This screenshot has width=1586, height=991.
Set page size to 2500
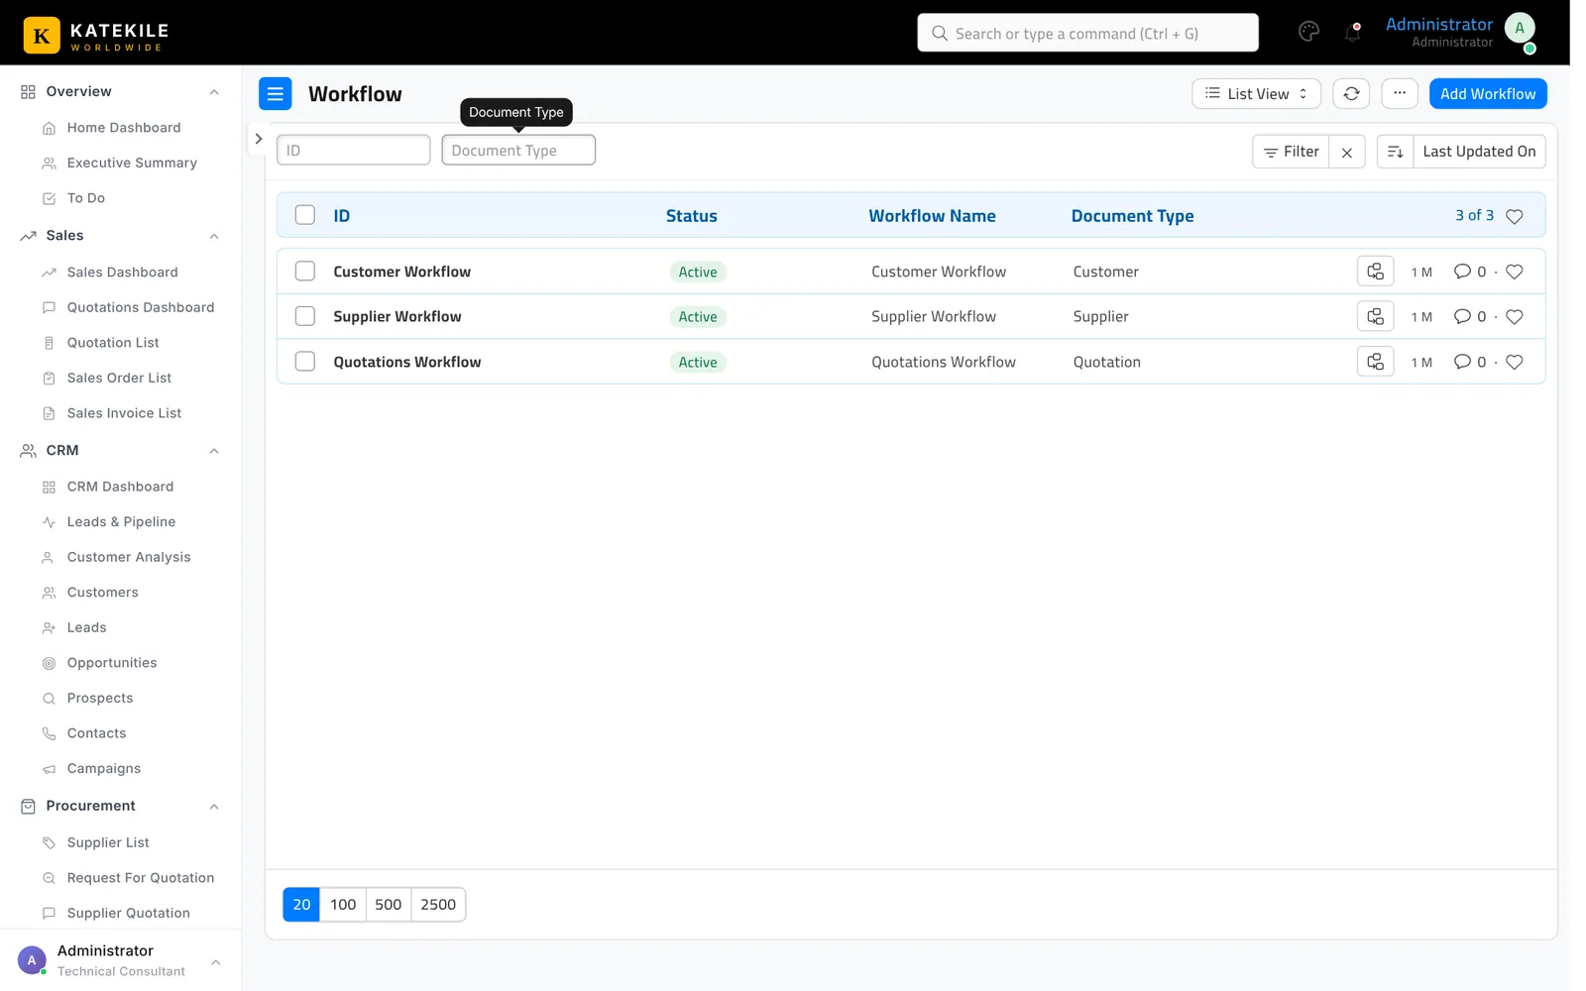pos(438,905)
